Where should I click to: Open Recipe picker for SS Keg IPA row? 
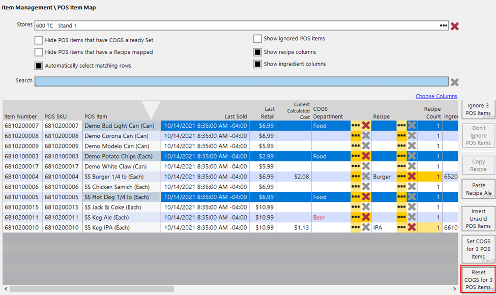click(401, 227)
